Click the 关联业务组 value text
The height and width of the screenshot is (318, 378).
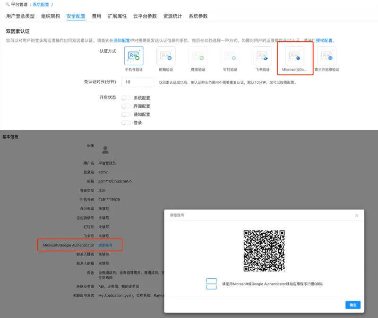(119, 286)
